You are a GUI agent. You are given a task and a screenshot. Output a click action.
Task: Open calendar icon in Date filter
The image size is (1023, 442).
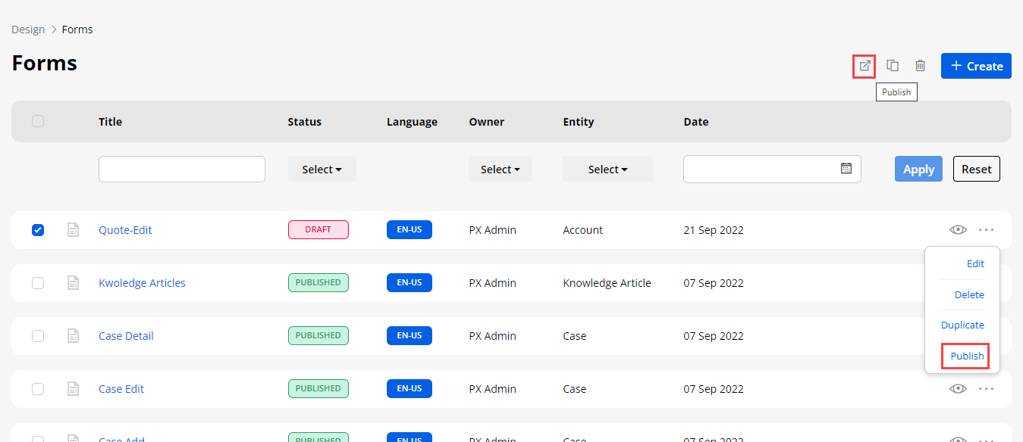(846, 169)
